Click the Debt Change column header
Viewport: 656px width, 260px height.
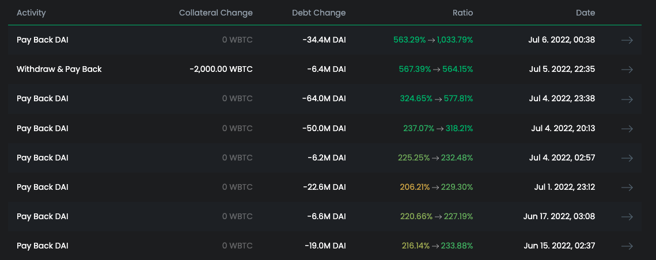[x=319, y=13]
